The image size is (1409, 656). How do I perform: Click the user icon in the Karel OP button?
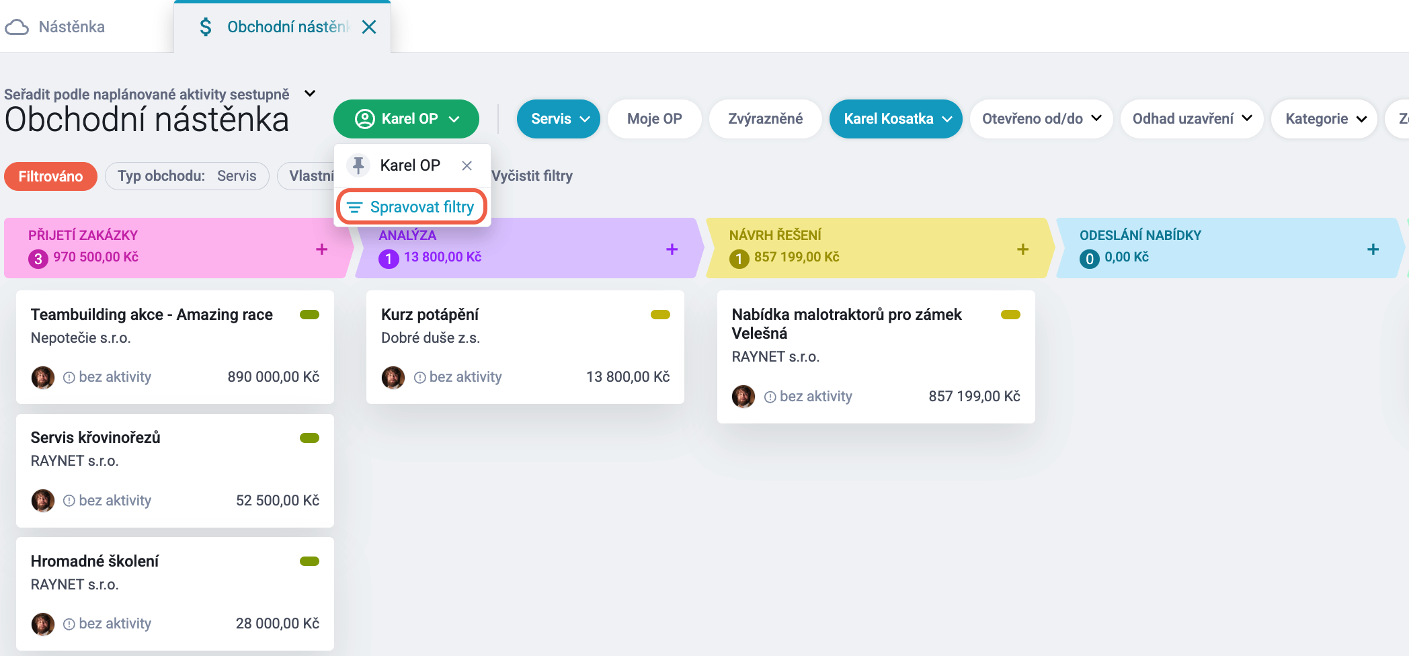pos(364,119)
